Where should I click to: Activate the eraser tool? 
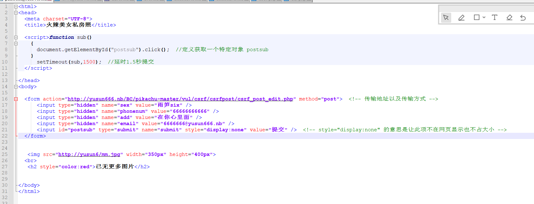[x=509, y=18]
